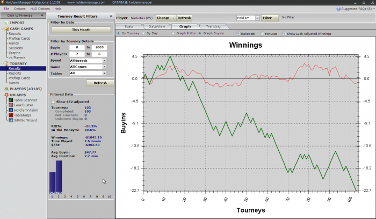The width and height of the screenshot is (376, 219).
Task: Select the Graph tab
Action: click(185, 27)
